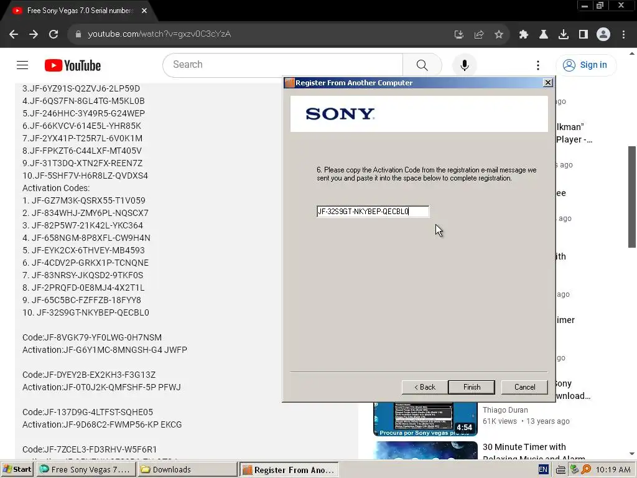Close the Free Sony Vegas browser tab
This screenshot has width=637, height=478.
[144, 11]
